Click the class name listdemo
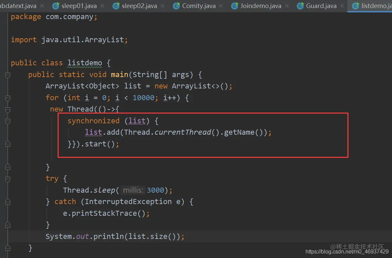 [85, 63]
